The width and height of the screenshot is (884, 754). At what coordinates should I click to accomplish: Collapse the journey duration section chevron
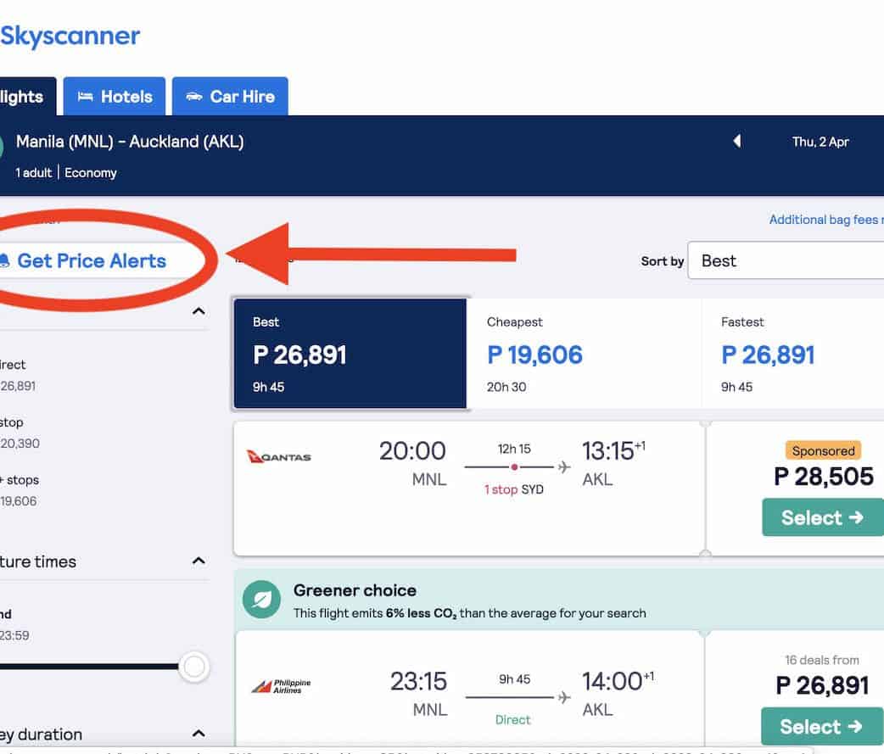click(199, 733)
